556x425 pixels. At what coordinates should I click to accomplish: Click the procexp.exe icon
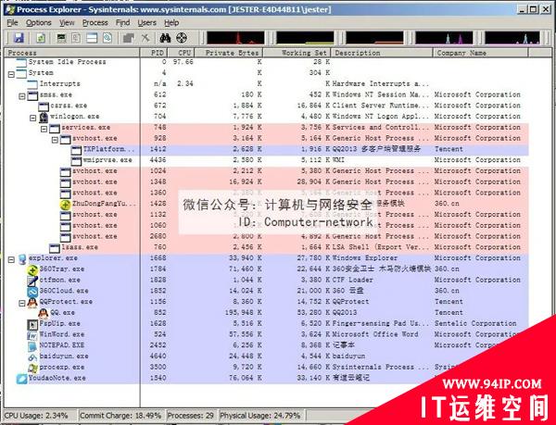tap(32, 368)
